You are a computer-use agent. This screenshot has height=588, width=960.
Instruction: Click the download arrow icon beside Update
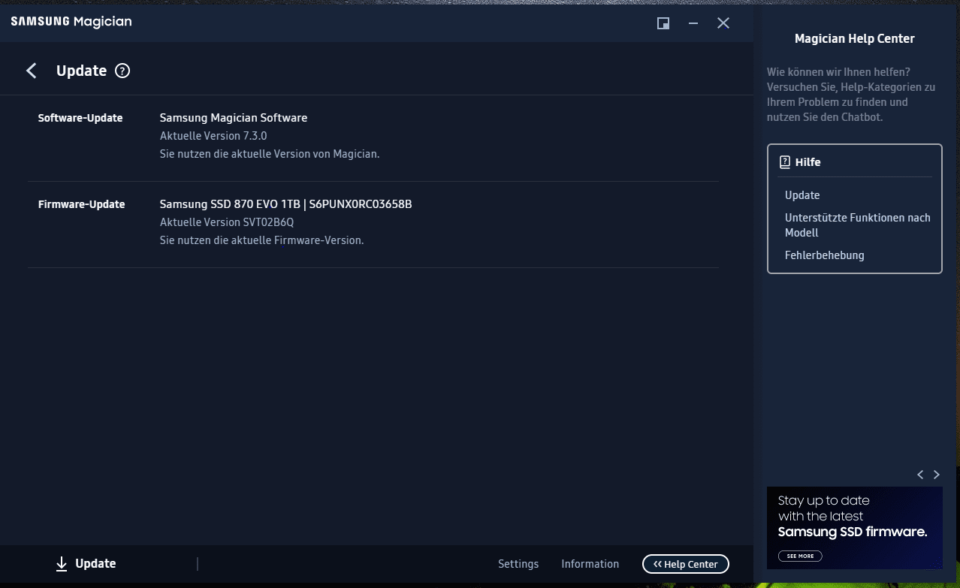point(62,564)
